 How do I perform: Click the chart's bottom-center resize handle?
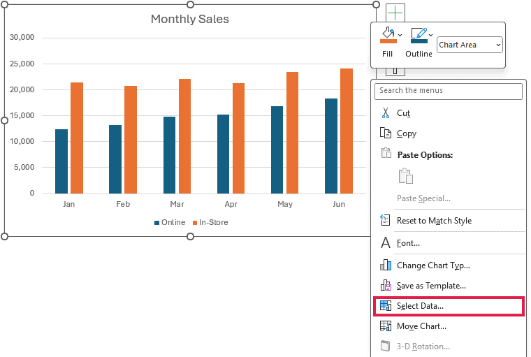tap(190, 236)
